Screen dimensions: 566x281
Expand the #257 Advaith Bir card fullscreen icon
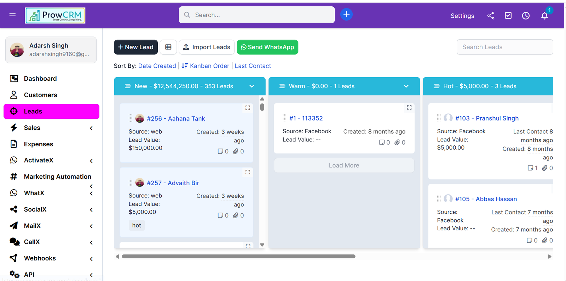pyautogui.click(x=248, y=172)
